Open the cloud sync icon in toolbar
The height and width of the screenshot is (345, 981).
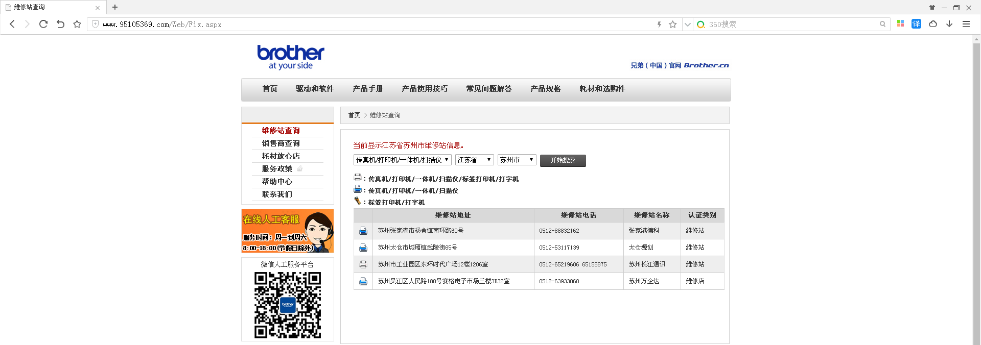pos(933,24)
